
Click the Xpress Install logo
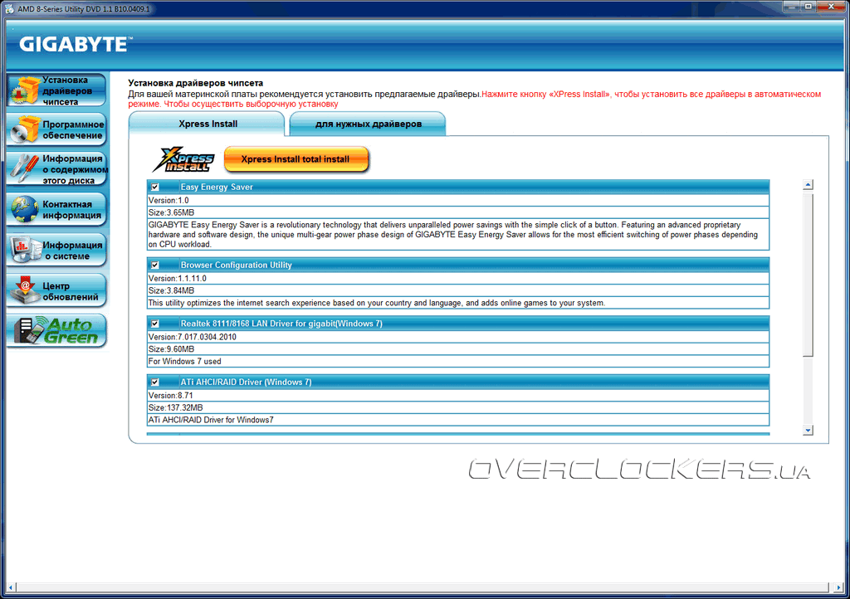coord(183,159)
